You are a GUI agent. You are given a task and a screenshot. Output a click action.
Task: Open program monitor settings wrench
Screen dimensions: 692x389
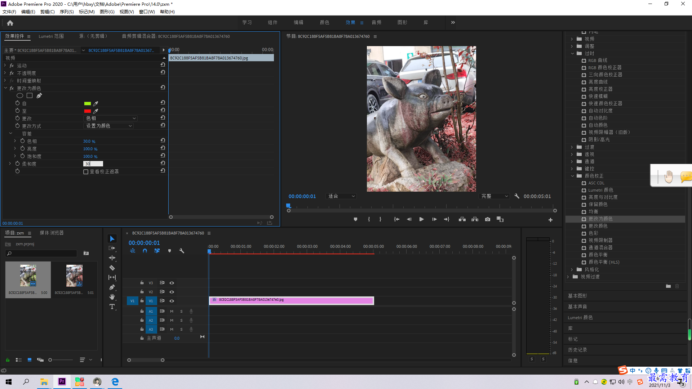pos(517,196)
